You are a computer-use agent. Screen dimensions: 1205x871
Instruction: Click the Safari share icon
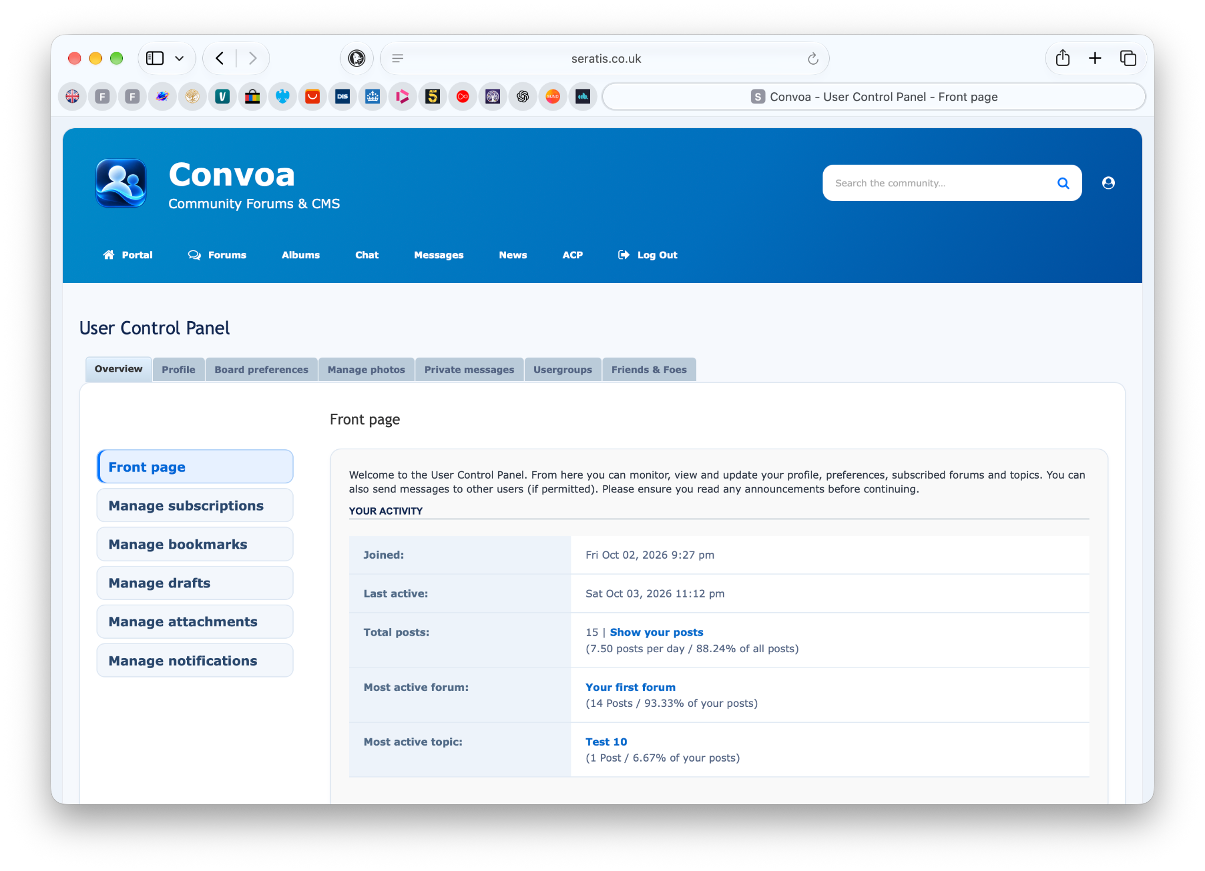point(1063,58)
